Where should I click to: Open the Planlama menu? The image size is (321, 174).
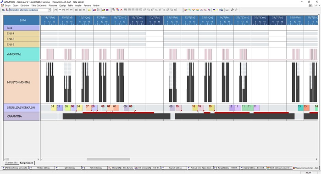[x=53, y=6]
